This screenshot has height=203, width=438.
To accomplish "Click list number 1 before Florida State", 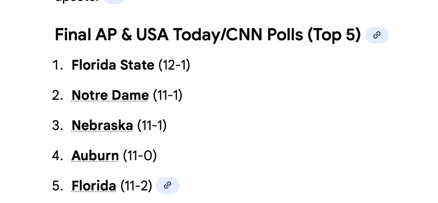I will coord(57,65).
